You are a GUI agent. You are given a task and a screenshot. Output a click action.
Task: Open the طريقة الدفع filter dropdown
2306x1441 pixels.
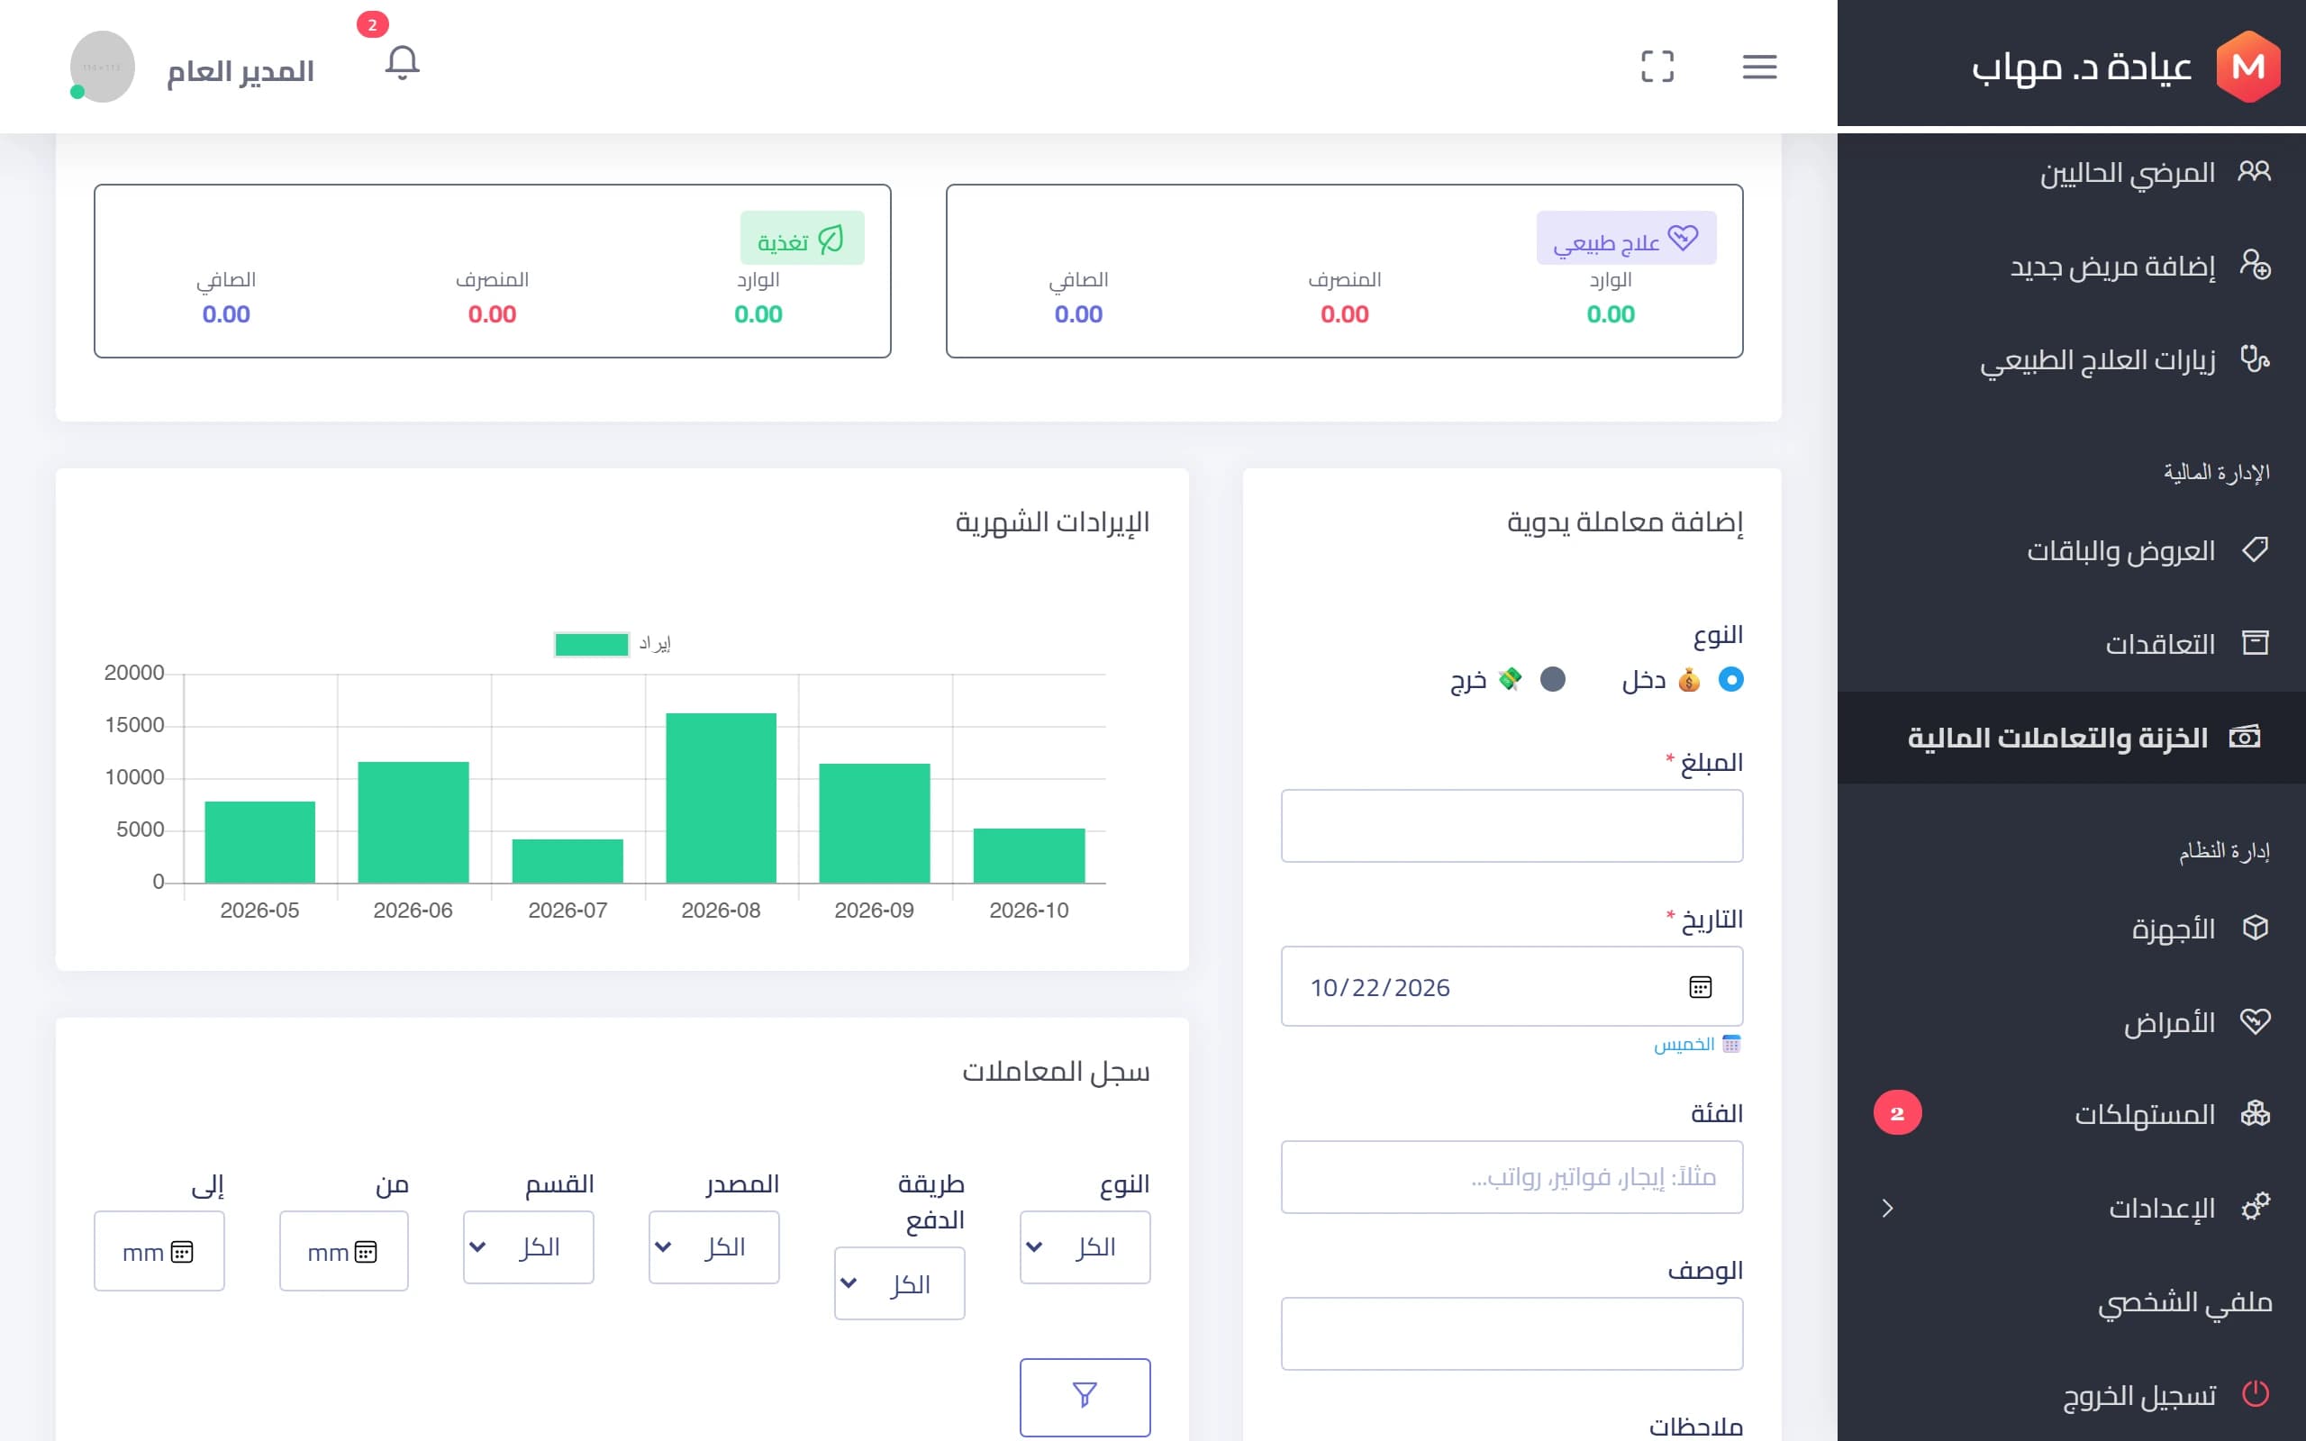coord(899,1282)
